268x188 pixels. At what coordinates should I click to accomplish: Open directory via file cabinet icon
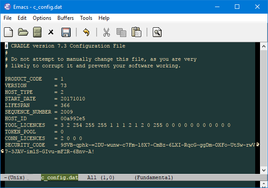tap(37, 32)
